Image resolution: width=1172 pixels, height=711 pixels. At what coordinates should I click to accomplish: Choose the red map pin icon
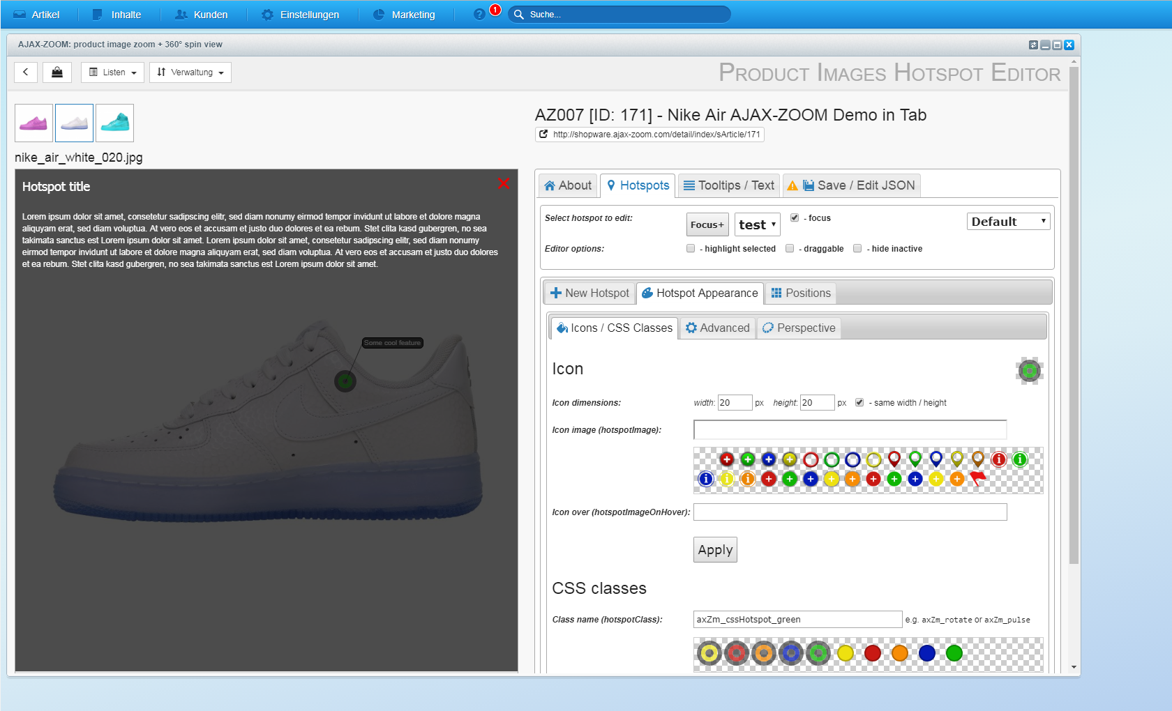[x=894, y=459]
